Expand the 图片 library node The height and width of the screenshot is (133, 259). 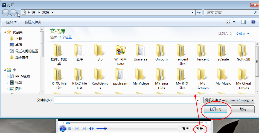(x=8, y=89)
